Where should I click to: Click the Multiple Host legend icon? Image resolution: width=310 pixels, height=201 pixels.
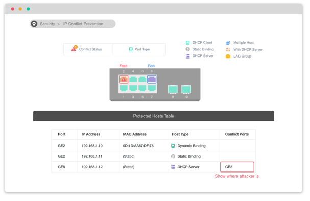(228, 43)
